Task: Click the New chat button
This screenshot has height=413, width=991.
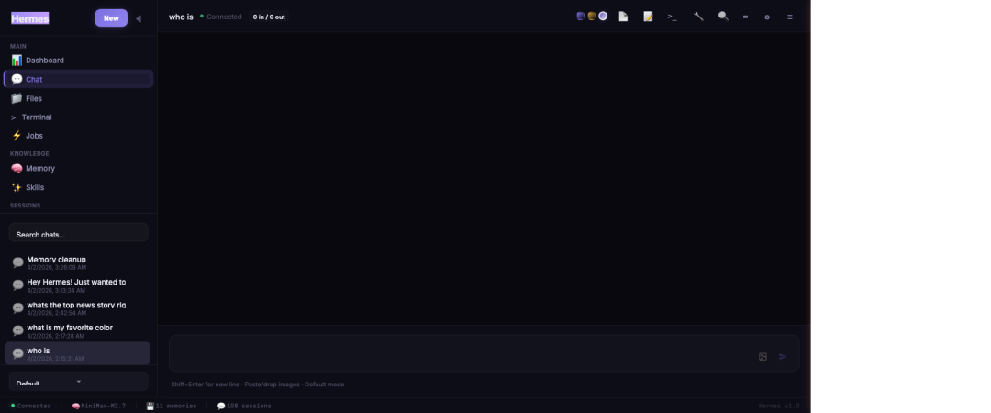Action: (111, 17)
